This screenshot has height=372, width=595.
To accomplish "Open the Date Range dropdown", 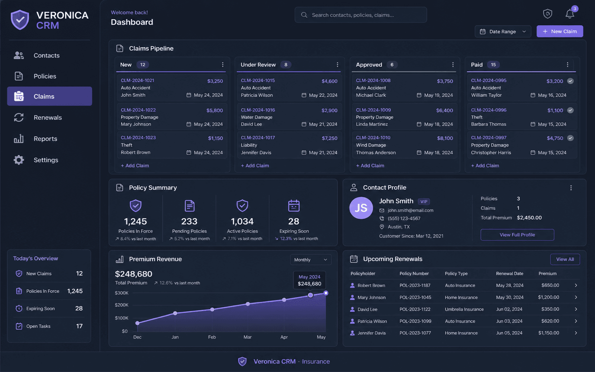I will tap(503, 32).
